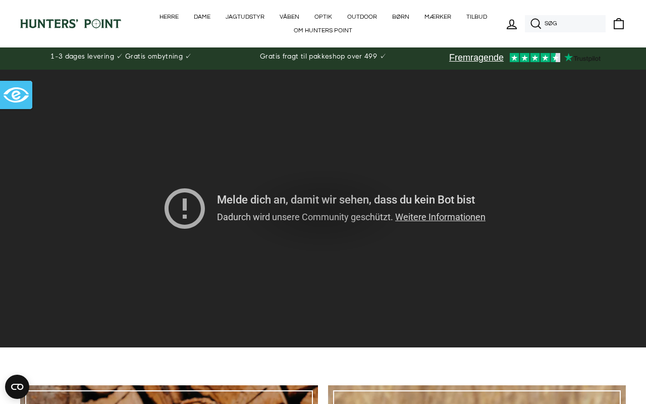Image resolution: width=646 pixels, height=404 pixels.
Task: Open the shopping cart icon
Action: tap(619, 24)
